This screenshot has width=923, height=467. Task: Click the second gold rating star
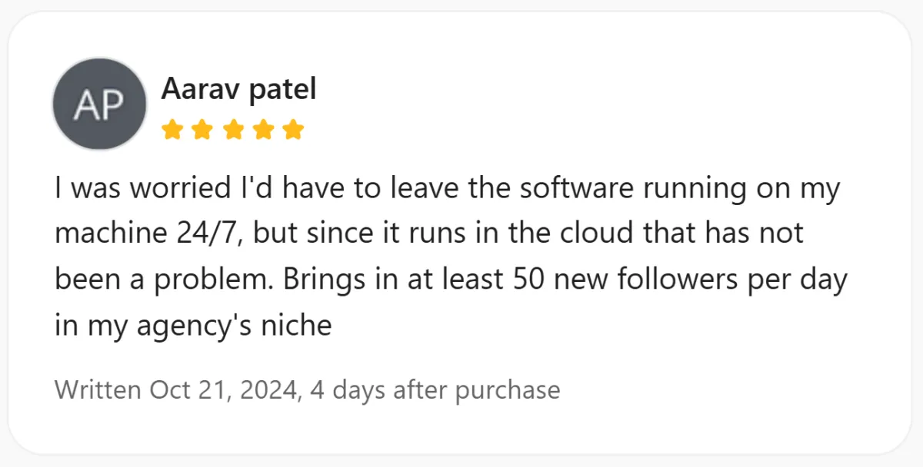(x=203, y=130)
